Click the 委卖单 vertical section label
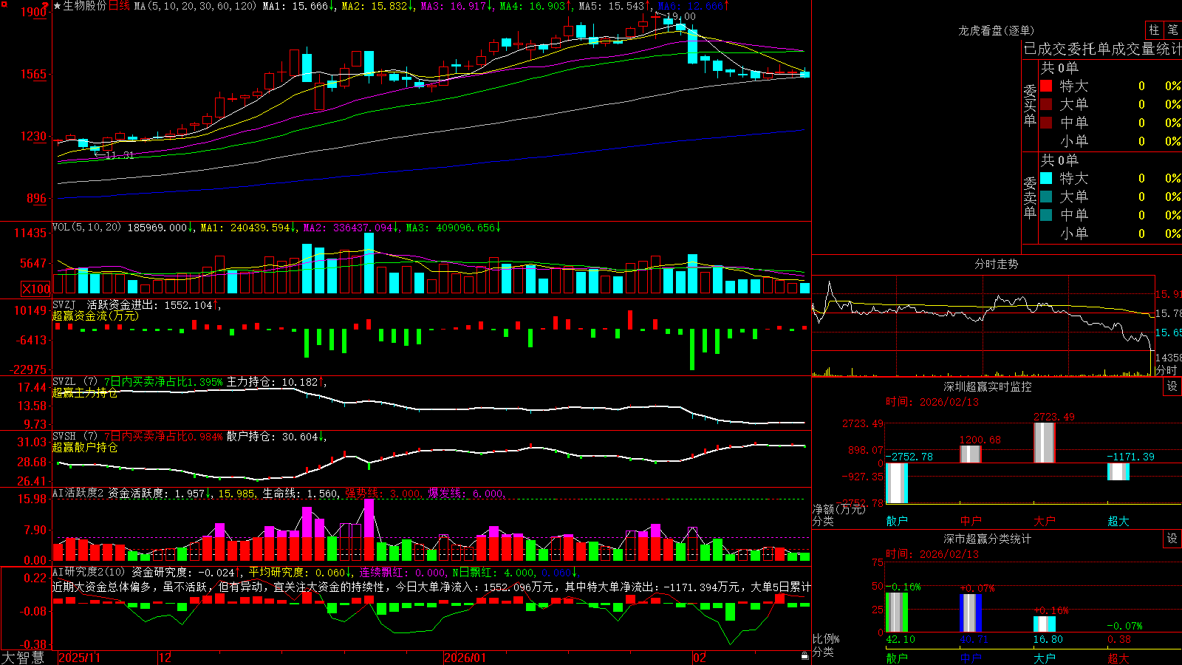 click(1030, 198)
